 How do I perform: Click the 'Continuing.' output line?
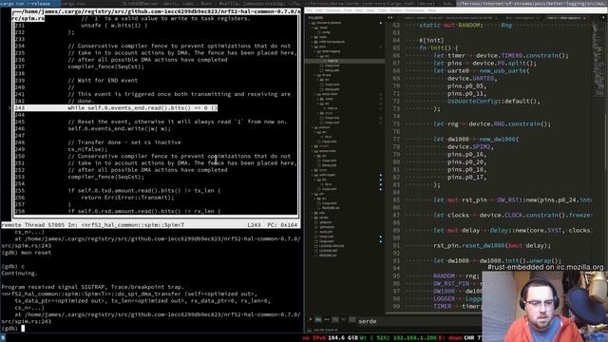[x=19, y=274]
